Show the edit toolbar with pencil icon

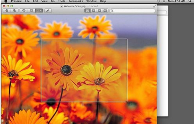(x=48, y=11)
